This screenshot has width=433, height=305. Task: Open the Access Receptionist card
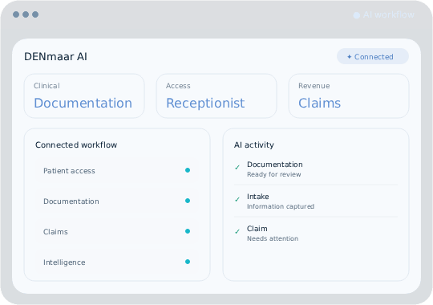[x=216, y=96]
